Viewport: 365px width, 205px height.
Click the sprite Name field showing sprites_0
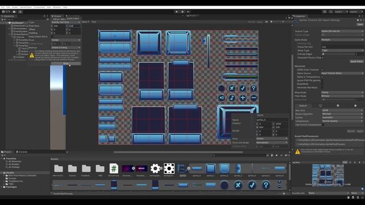[271, 120]
